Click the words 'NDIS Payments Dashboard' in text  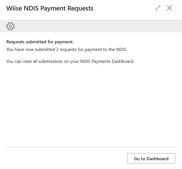pos(107,61)
